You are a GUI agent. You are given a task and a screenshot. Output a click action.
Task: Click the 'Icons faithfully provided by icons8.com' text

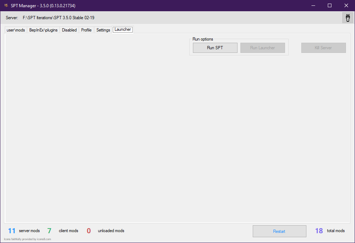(x=28, y=239)
